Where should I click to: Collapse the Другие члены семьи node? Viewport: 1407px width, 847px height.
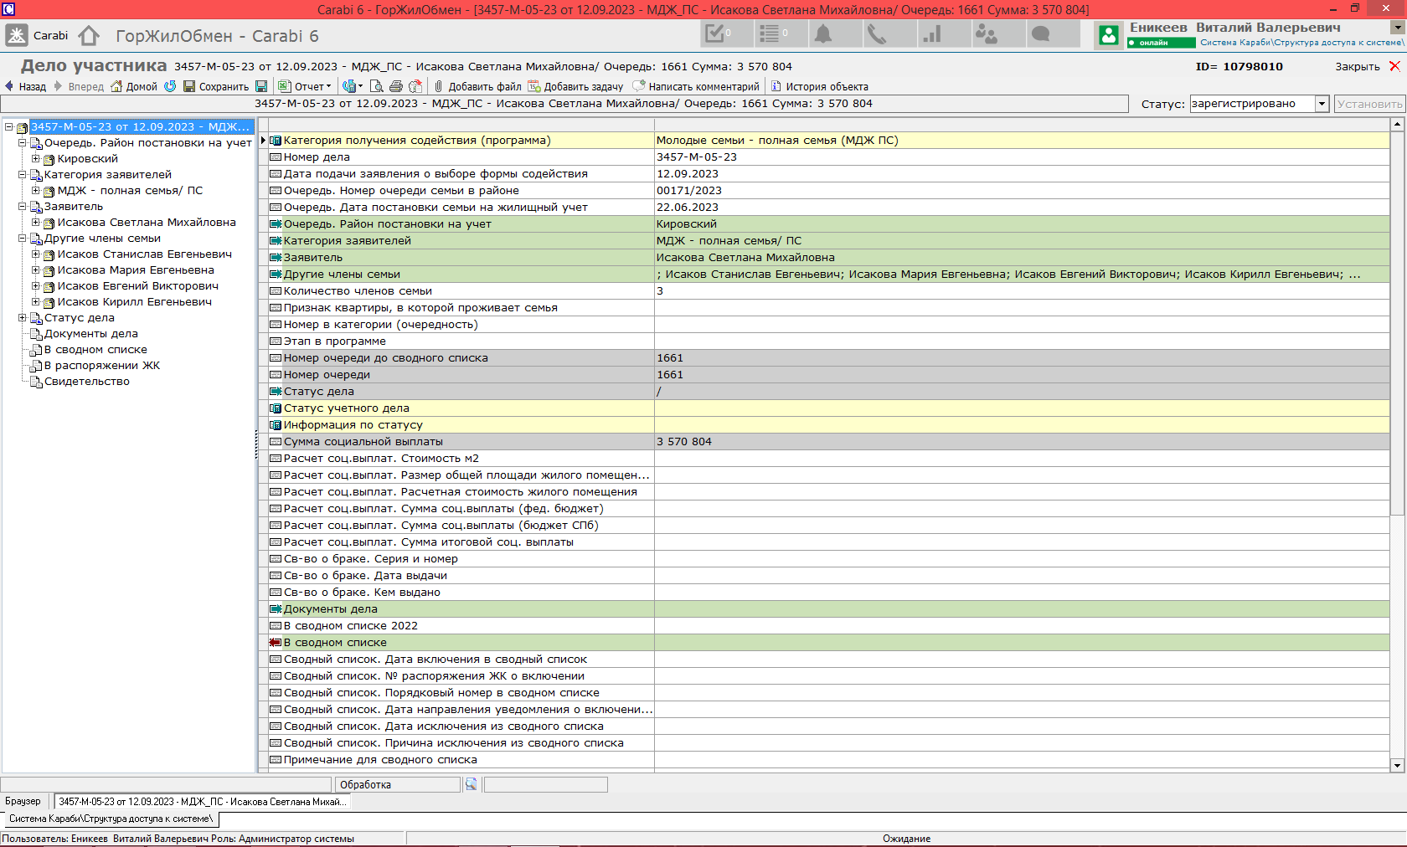tap(23, 239)
